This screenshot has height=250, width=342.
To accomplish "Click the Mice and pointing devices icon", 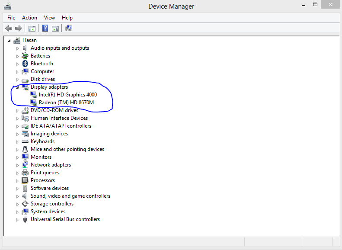I will (x=25, y=149).
